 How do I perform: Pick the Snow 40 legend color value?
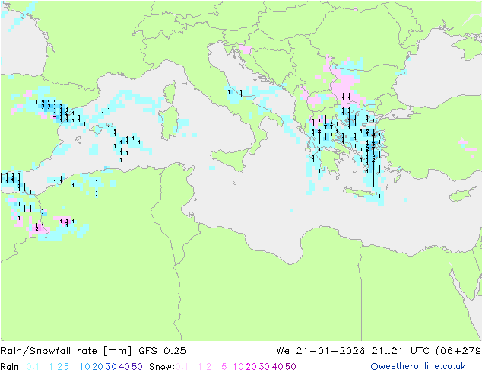point(277,367)
